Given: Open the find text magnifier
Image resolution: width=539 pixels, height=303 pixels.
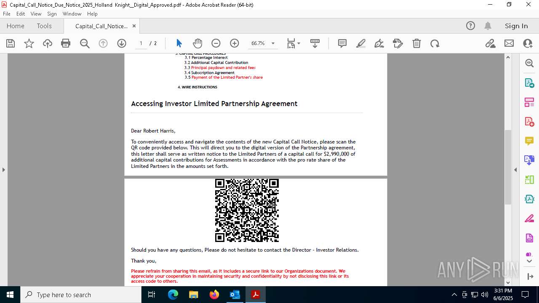Looking at the screenshot, I should 85,43.
